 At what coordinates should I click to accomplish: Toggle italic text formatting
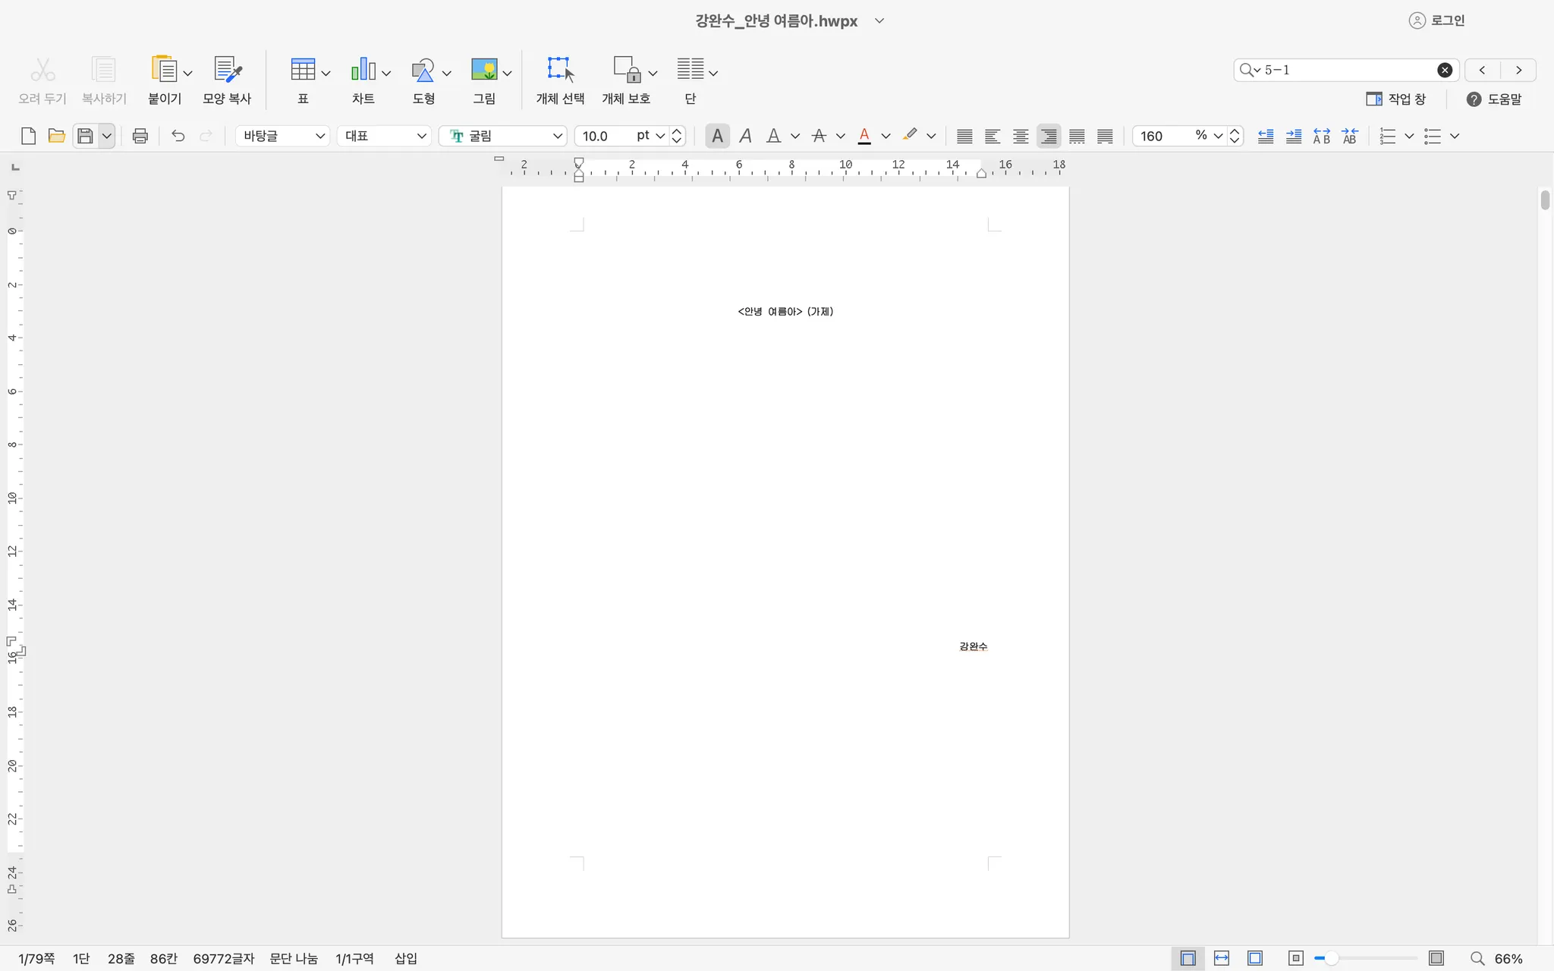click(745, 136)
